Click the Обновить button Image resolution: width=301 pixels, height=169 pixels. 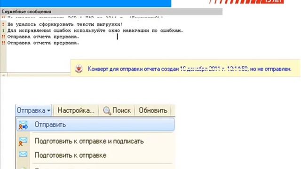[153, 111]
